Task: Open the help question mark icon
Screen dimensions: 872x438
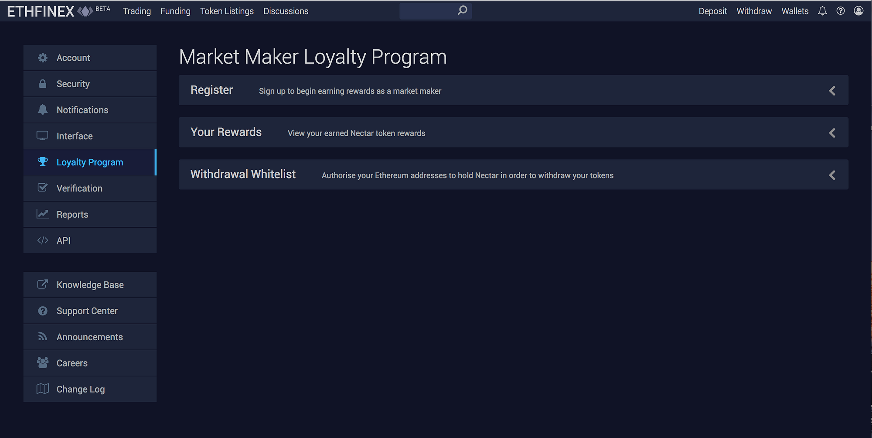Action: point(841,11)
